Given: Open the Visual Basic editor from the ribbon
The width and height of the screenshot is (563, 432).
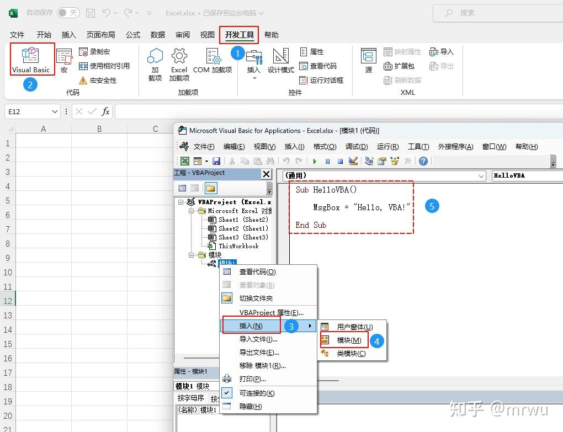Looking at the screenshot, I should point(31,58).
